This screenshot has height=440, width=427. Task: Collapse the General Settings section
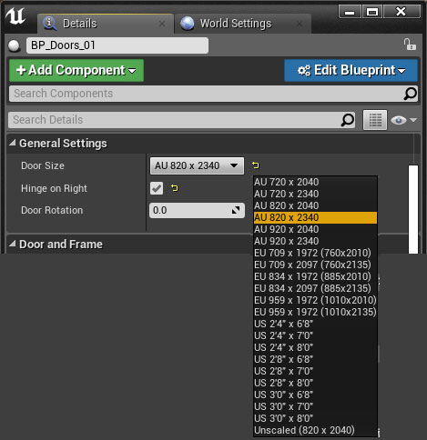13,143
